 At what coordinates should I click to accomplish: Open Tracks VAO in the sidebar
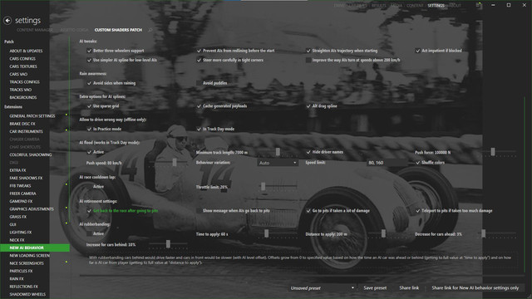click(x=20, y=90)
